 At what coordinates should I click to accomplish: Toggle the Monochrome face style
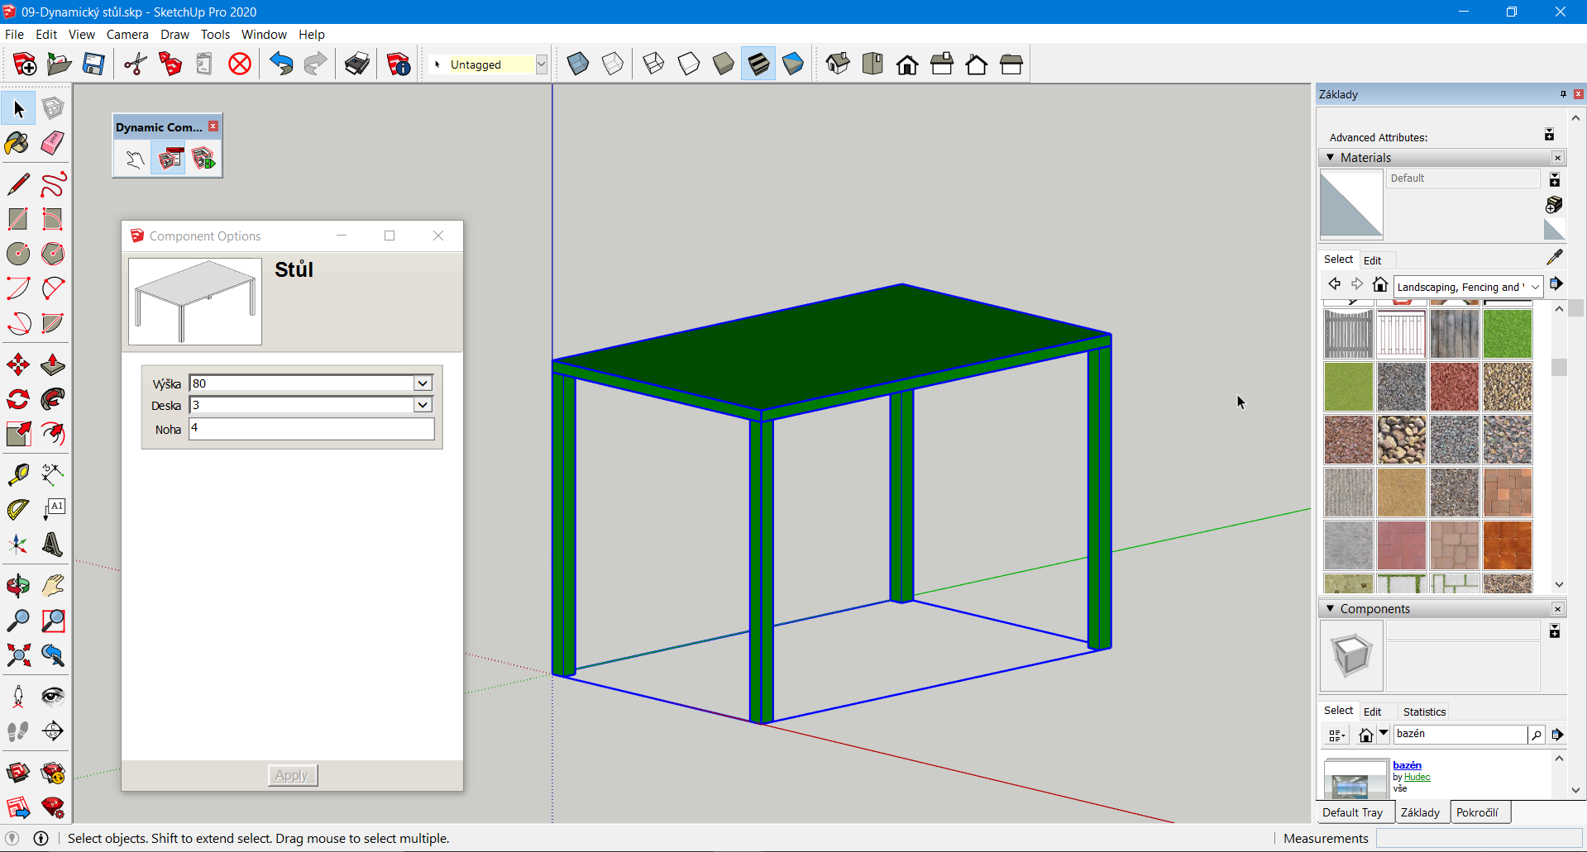[793, 64]
